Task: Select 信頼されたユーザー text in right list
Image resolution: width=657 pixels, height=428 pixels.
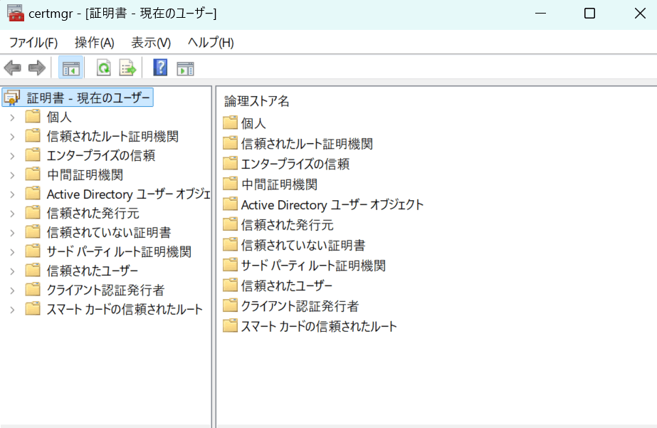Action: (287, 286)
